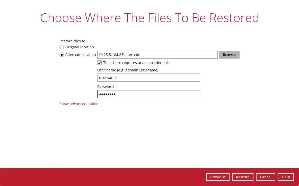
Task: Expand the Show advanced option link
Action: point(79,104)
